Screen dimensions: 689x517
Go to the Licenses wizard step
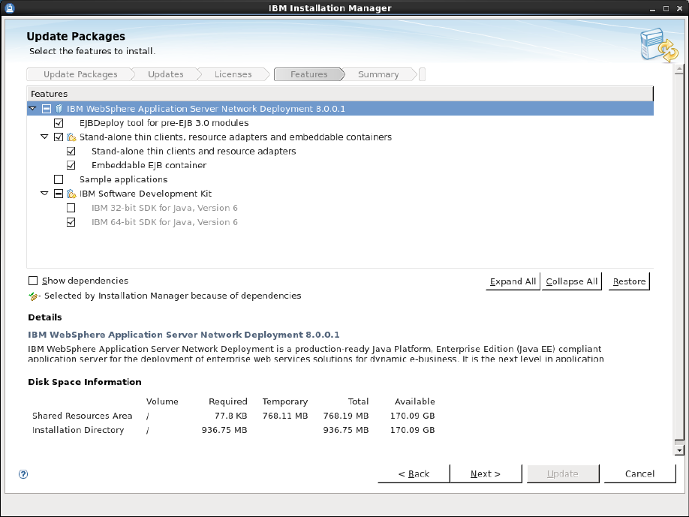click(x=233, y=74)
